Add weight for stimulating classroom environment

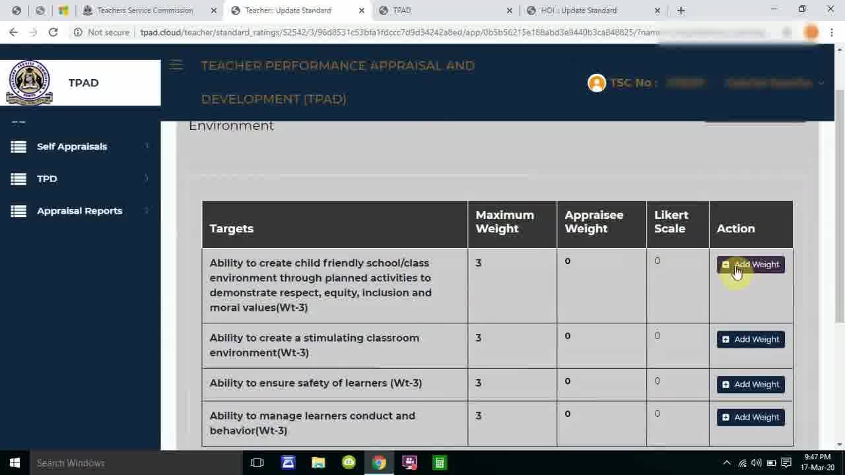coord(751,339)
